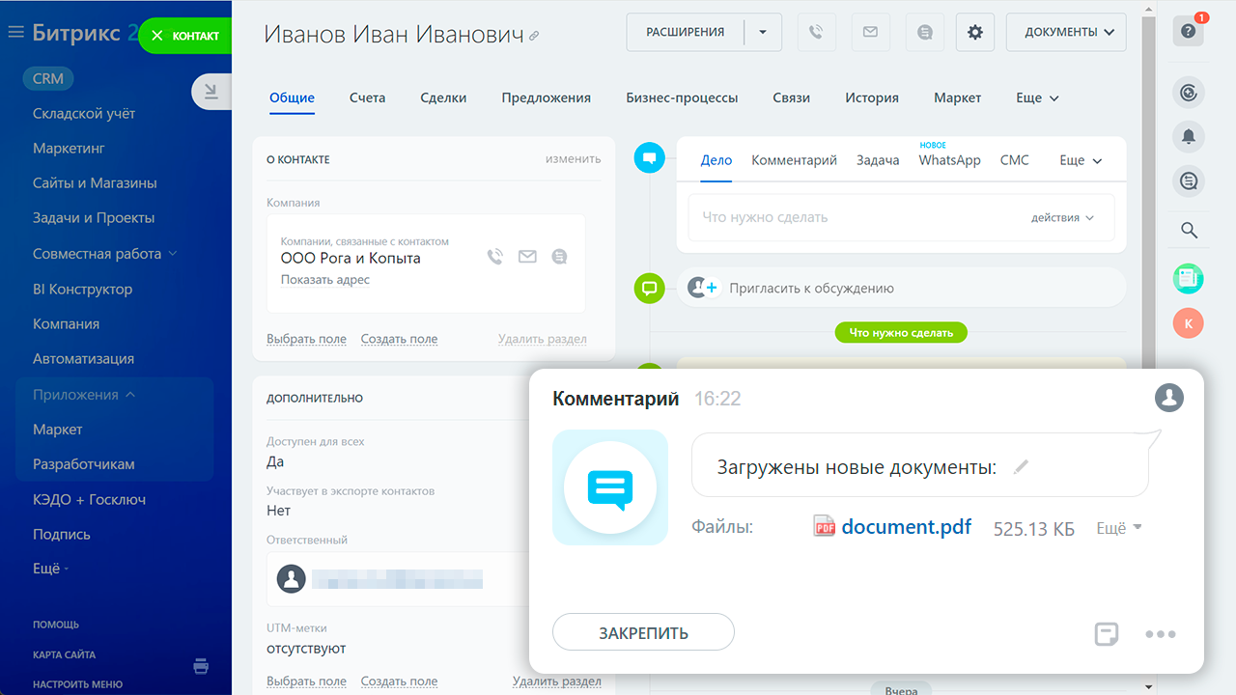Open the CoPilot icon in the right panel
The height and width of the screenshot is (695, 1236).
(x=1189, y=93)
